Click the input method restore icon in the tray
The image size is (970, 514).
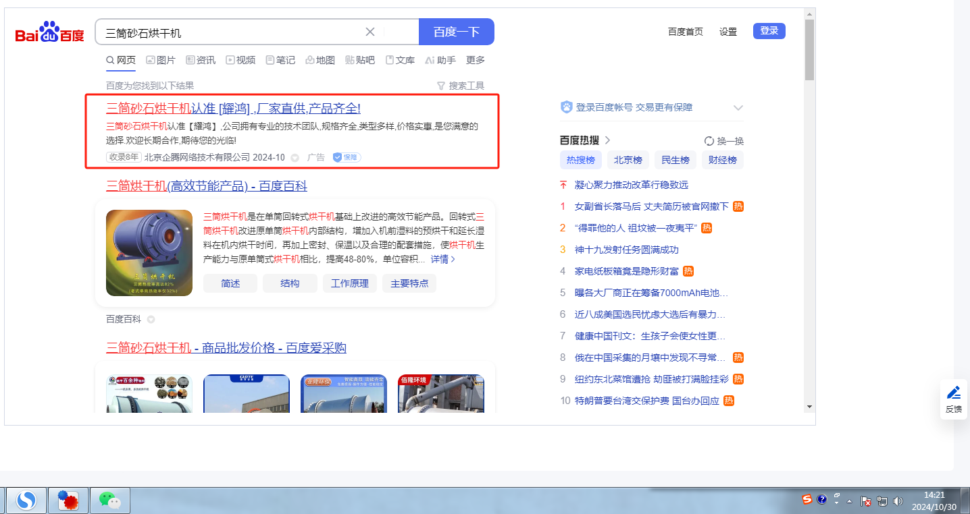(837, 495)
